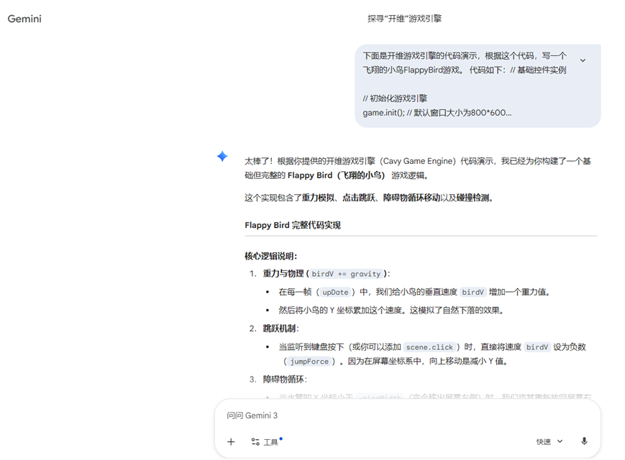The image size is (625, 460).
Task: Click the 工具 tools icon
Action: click(269, 441)
